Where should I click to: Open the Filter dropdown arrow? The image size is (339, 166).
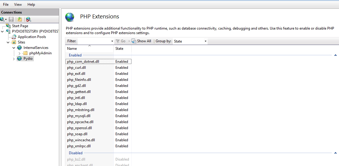coord(112,41)
